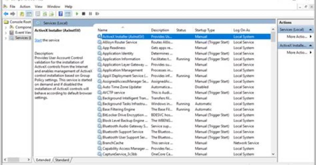Click tree pane scroll left arrow
This screenshot has height=165, width=316.
(5, 160)
